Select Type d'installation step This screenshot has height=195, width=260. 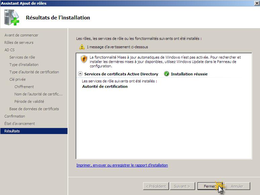(24, 65)
